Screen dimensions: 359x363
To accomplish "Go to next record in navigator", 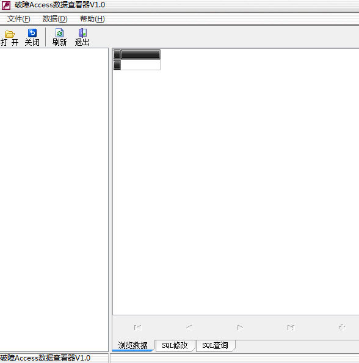I will [x=240, y=328].
